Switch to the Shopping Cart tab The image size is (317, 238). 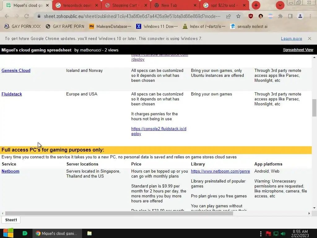pyautogui.click(x=126, y=6)
